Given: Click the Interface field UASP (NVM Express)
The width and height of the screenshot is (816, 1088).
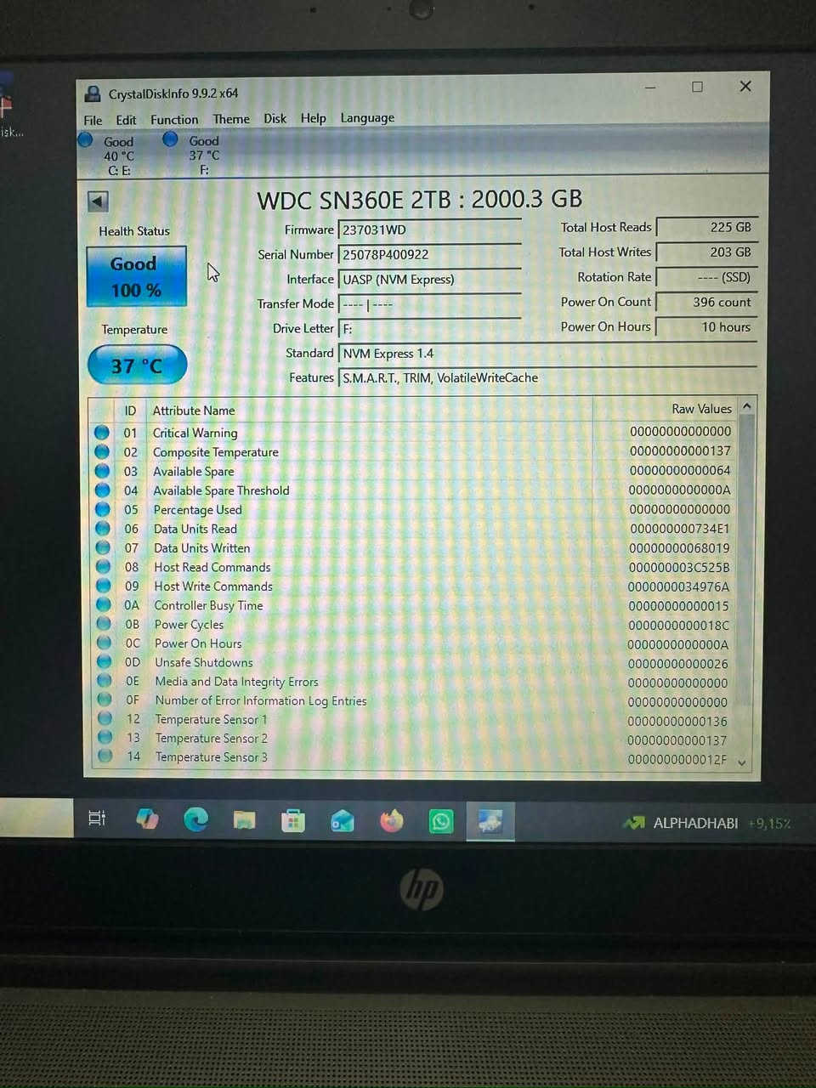Looking at the screenshot, I should 429,279.
